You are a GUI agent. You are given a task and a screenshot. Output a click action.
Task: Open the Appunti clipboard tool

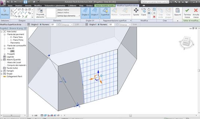[177, 12]
